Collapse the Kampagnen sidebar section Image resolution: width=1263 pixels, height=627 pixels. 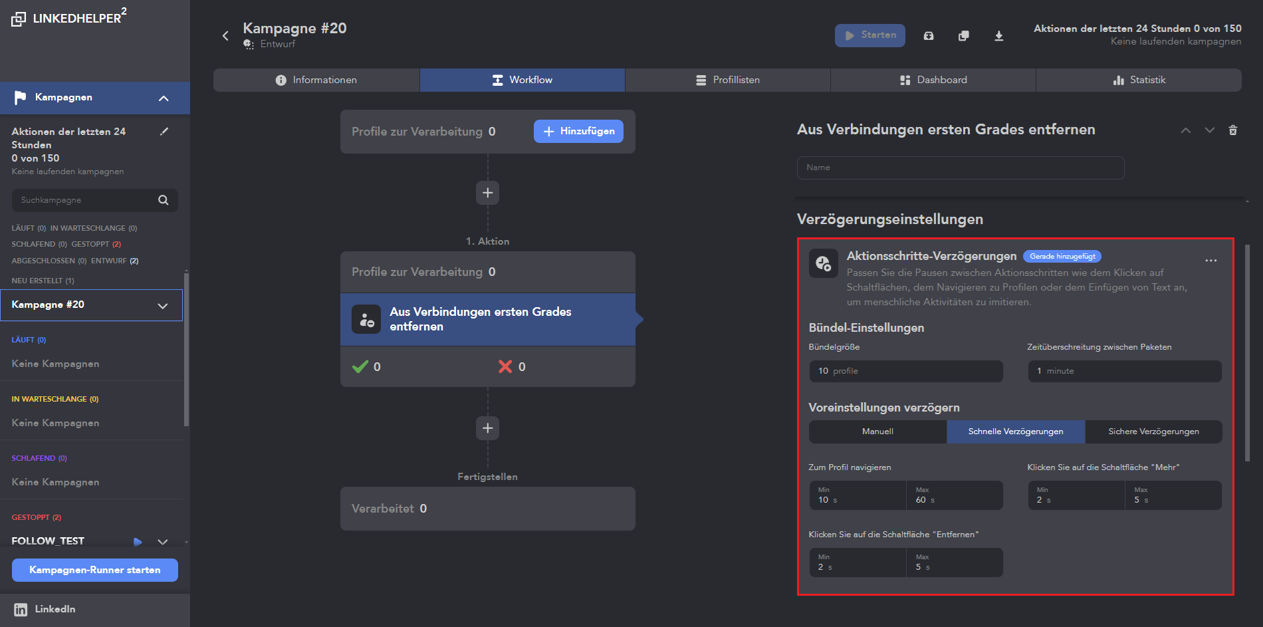pos(164,98)
